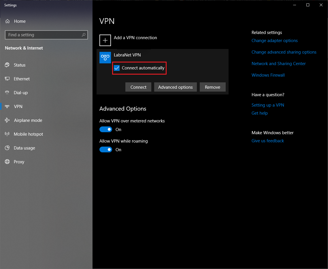Click the Ethernet monitor icon
Image resolution: width=328 pixels, height=269 pixels.
click(7, 79)
